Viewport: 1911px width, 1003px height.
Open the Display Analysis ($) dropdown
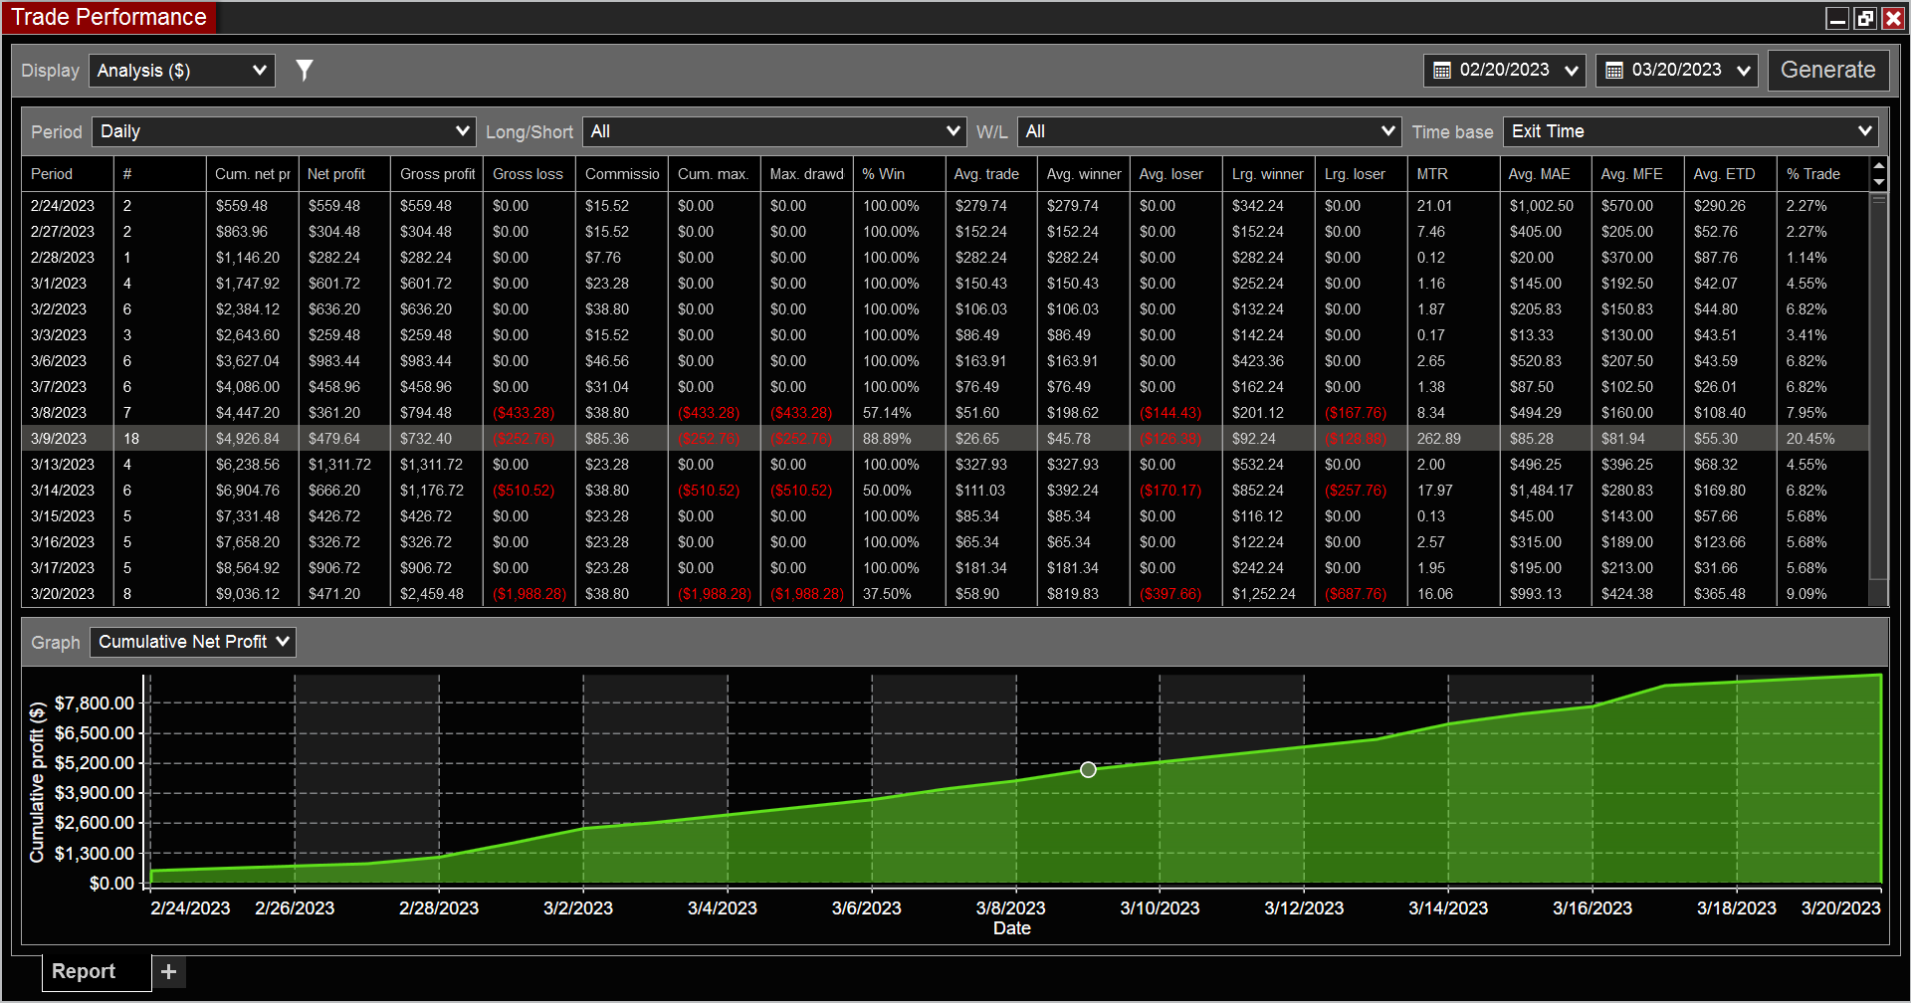(x=182, y=71)
